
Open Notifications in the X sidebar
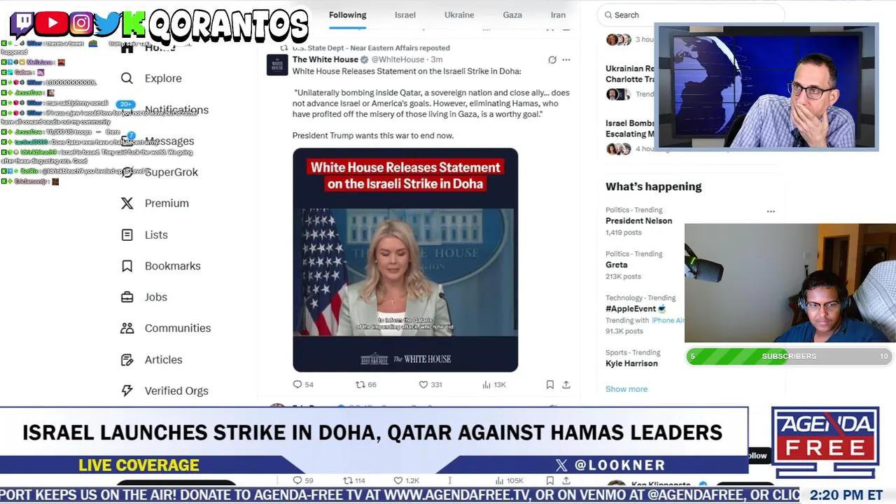pos(165,110)
